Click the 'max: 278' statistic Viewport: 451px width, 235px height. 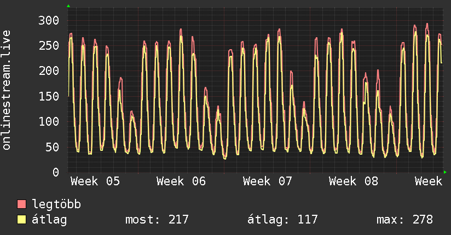point(404,220)
